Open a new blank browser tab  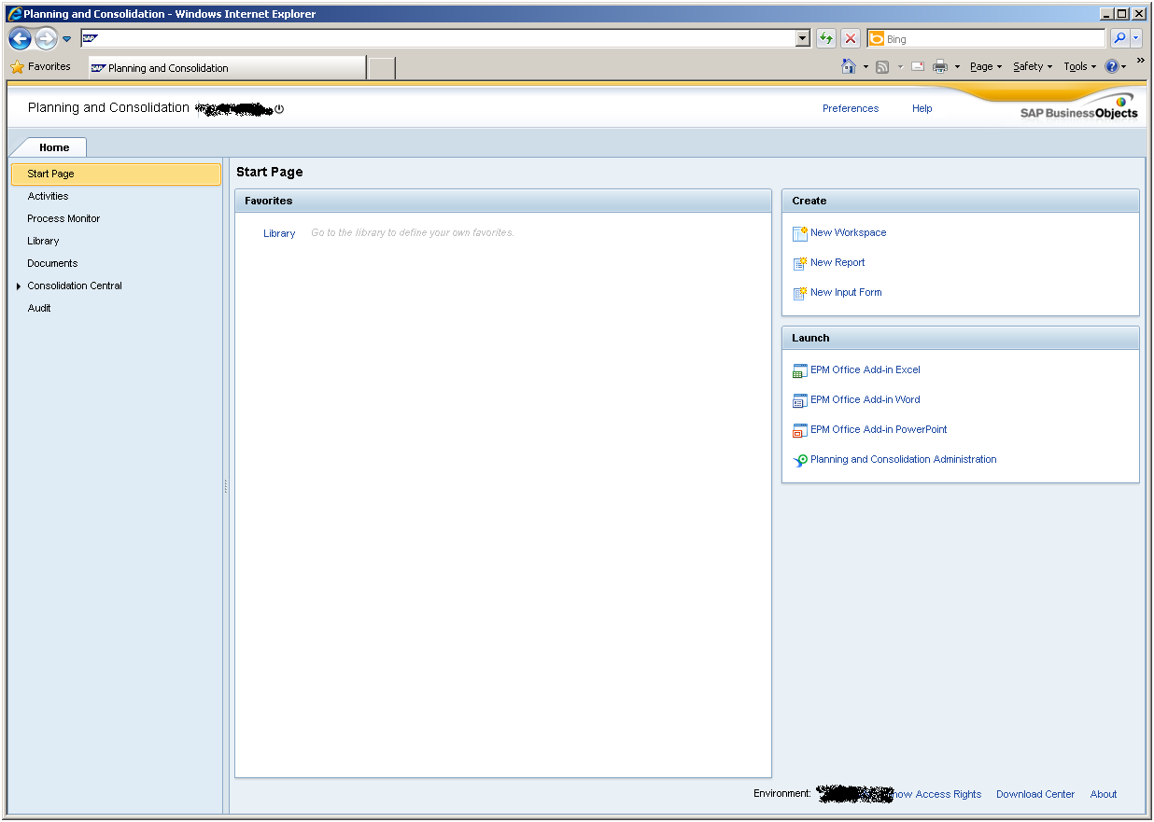[382, 68]
